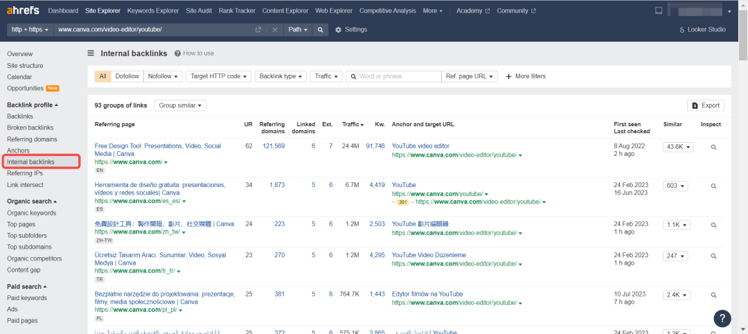The image size is (748, 334).
Task: Open Target HTTP code dropdown
Action: [x=218, y=76]
